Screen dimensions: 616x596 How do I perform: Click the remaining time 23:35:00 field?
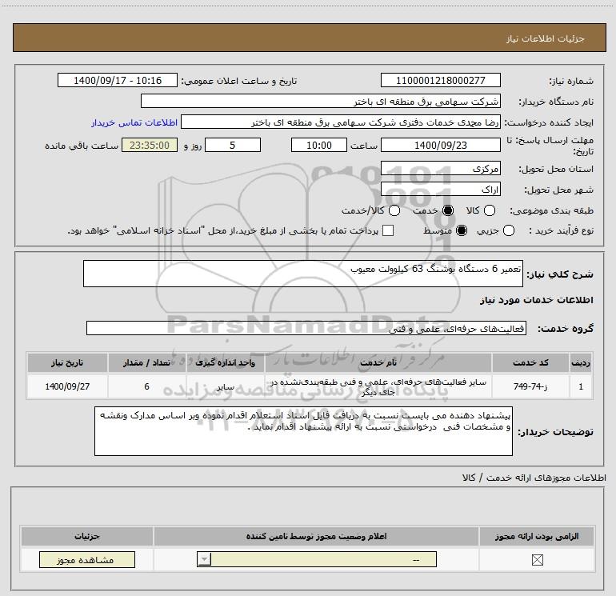coord(150,145)
